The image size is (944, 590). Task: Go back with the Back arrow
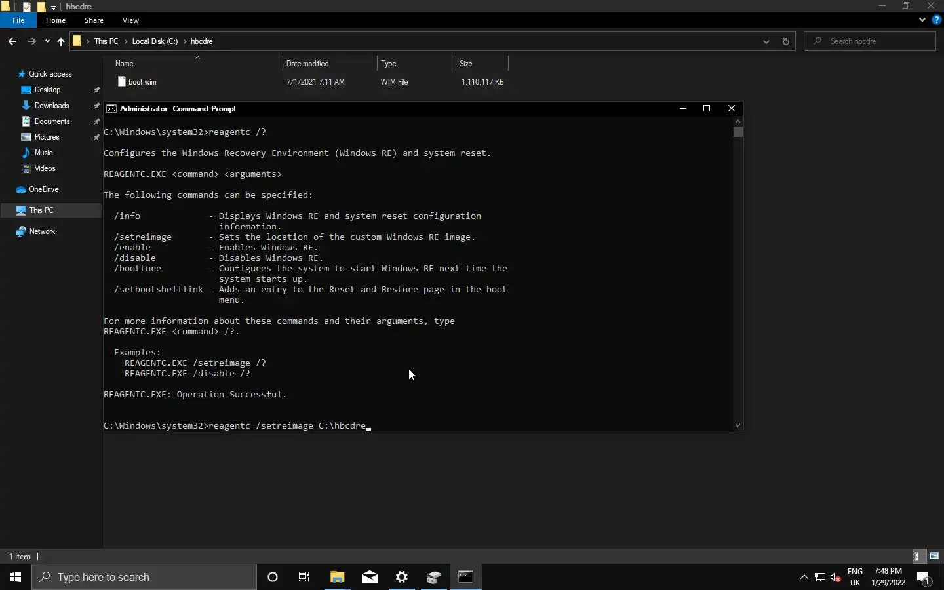pos(12,41)
